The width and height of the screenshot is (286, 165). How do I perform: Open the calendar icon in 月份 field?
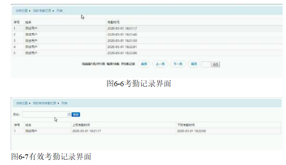(x=69, y=114)
